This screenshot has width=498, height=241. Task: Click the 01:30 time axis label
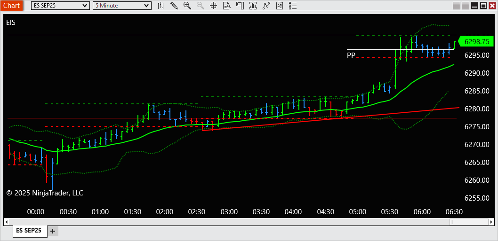pyautogui.click(x=132, y=211)
